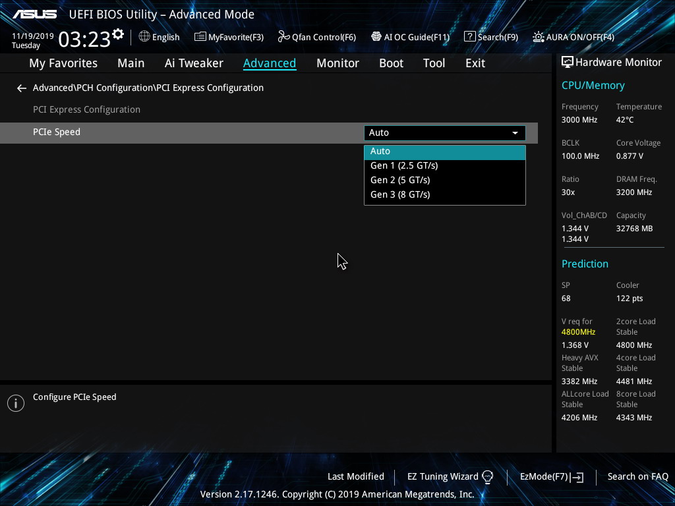Viewport: 675px width, 506px height.
Task: Click the EzMode exit arrow icon
Action: click(x=577, y=477)
